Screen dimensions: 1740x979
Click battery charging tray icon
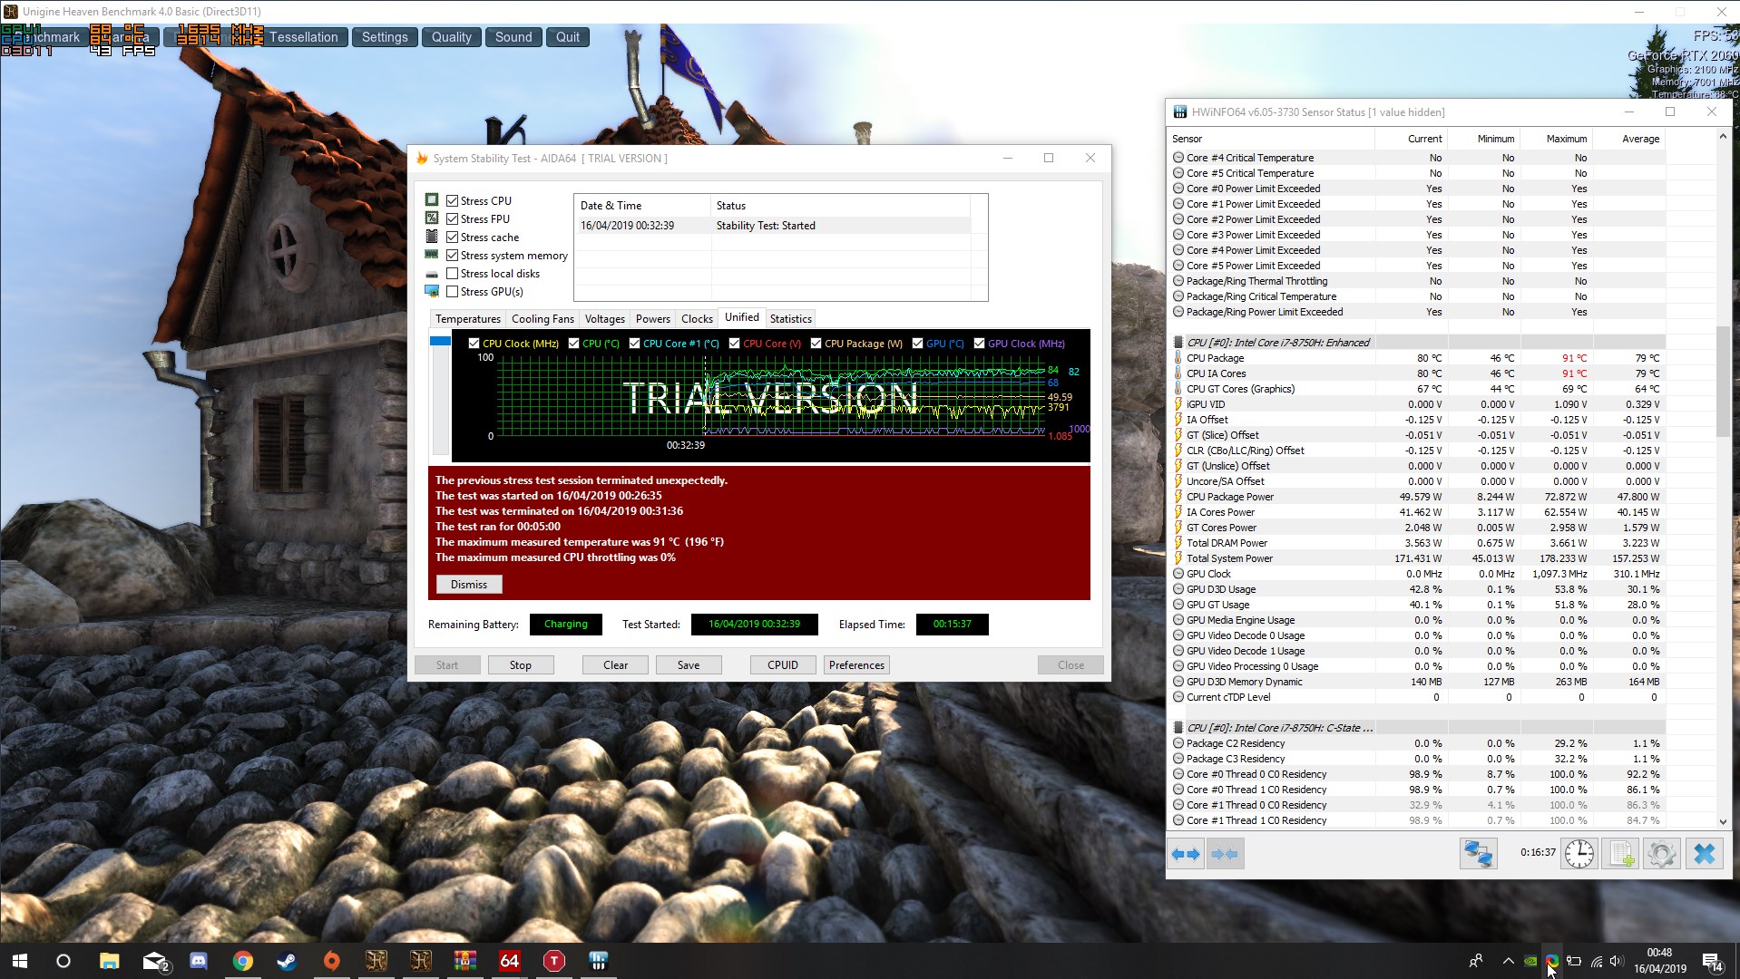click(x=1574, y=961)
